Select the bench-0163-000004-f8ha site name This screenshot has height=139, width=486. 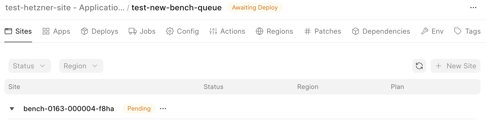[x=69, y=109]
